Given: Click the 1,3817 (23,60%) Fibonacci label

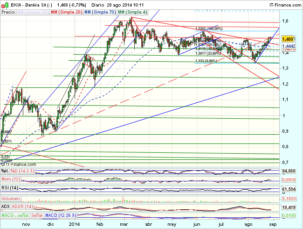Looking at the screenshot, I should coord(208,53).
